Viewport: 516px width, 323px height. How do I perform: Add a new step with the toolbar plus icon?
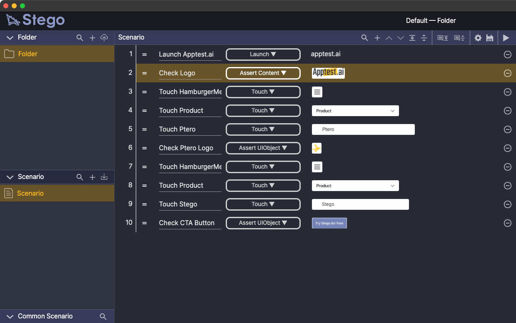[377, 38]
